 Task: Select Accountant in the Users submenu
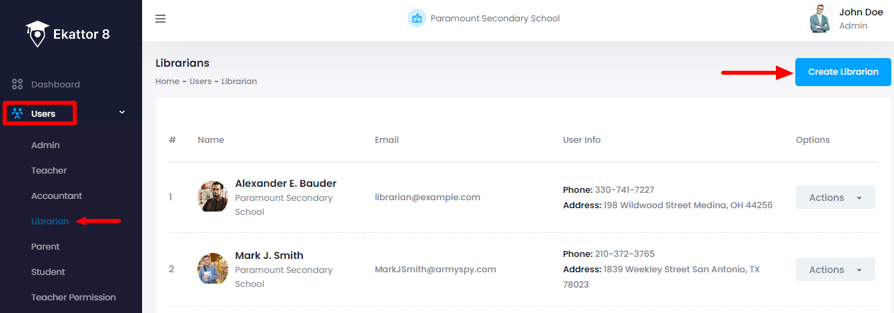[x=57, y=196]
